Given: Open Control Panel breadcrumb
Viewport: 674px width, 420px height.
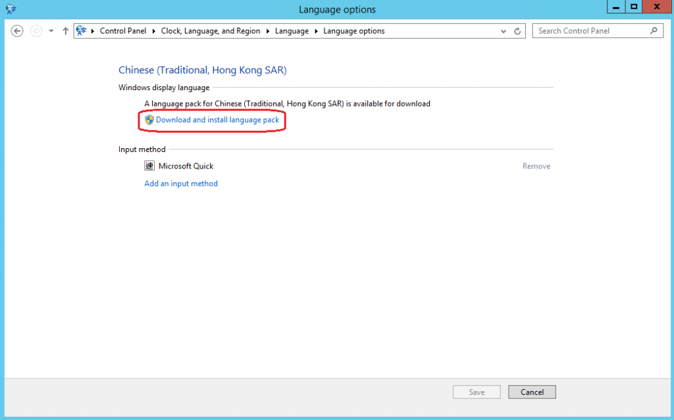Looking at the screenshot, I should point(123,31).
